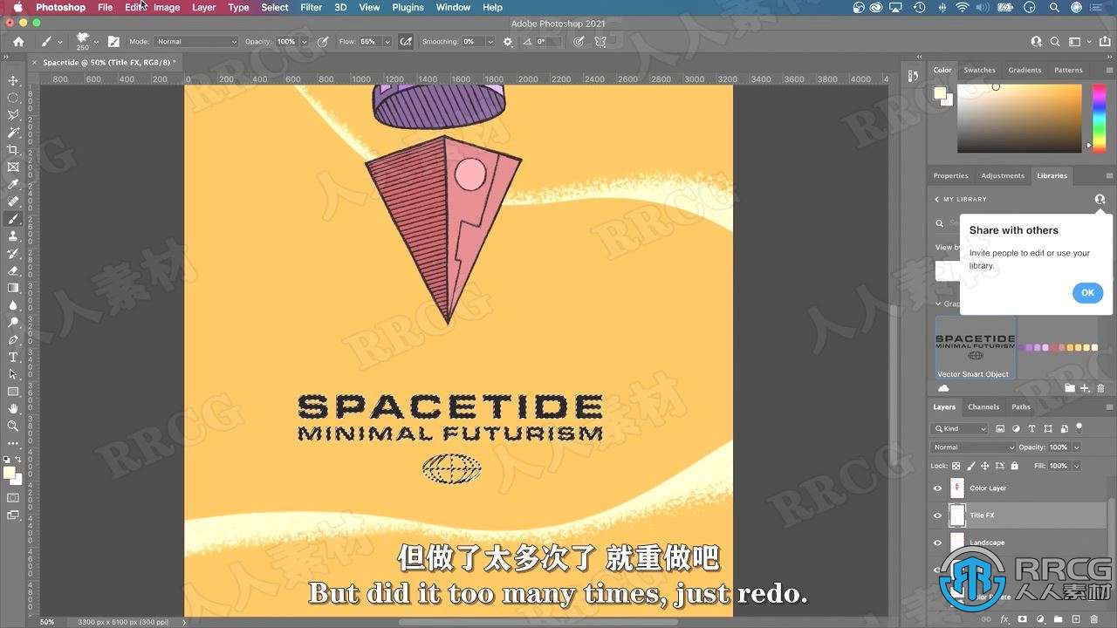Select the History Brush tool

(13, 253)
